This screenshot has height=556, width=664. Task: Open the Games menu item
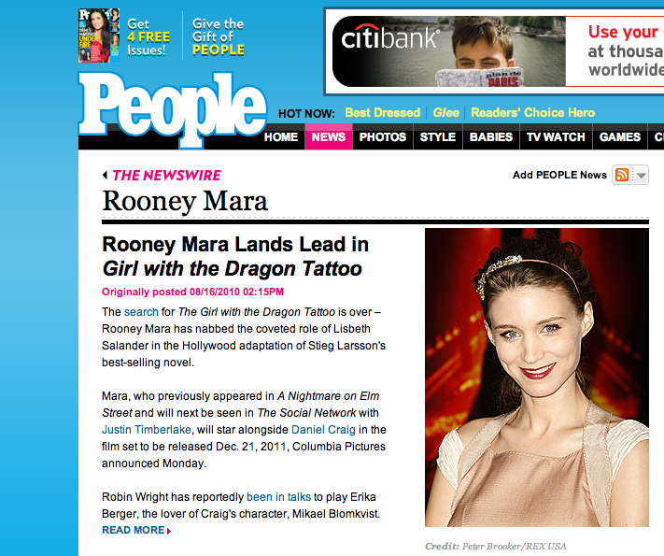point(620,136)
